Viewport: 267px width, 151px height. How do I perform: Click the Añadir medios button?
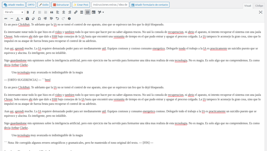pyautogui.click(x=14, y=4)
